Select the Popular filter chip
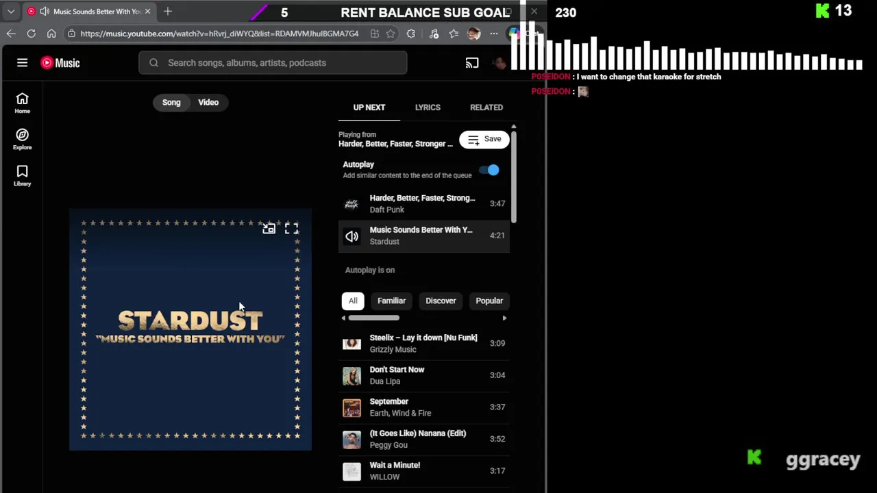Image resolution: width=877 pixels, height=493 pixels. coord(489,301)
